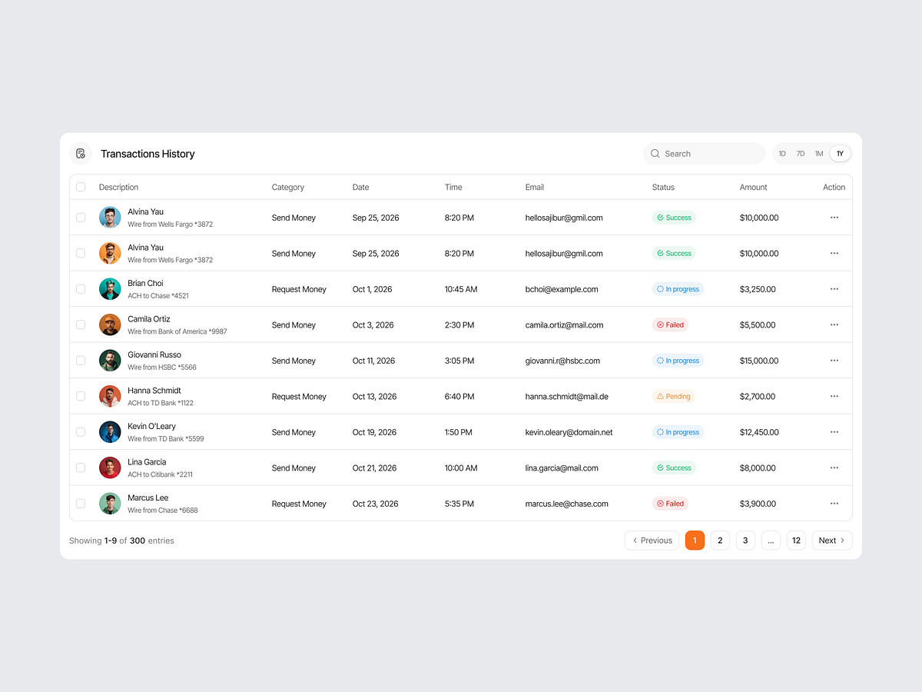Click the pagination ellipsis button
This screenshot has width=922, height=692.
coord(771,541)
